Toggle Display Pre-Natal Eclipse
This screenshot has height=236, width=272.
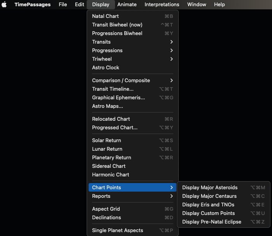coord(223,222)
